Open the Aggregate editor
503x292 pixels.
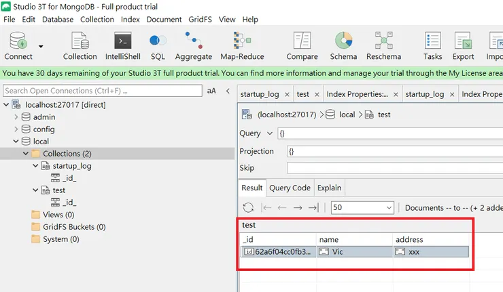tap(193, 45)
